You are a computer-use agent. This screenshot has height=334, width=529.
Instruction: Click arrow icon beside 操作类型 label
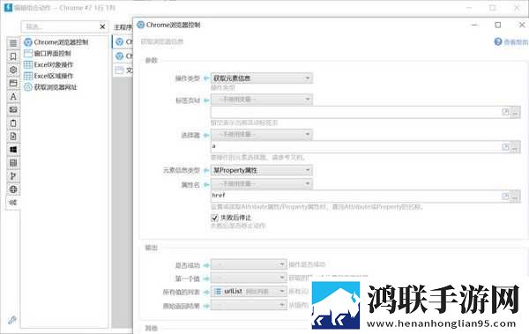[x=206, y=78]
